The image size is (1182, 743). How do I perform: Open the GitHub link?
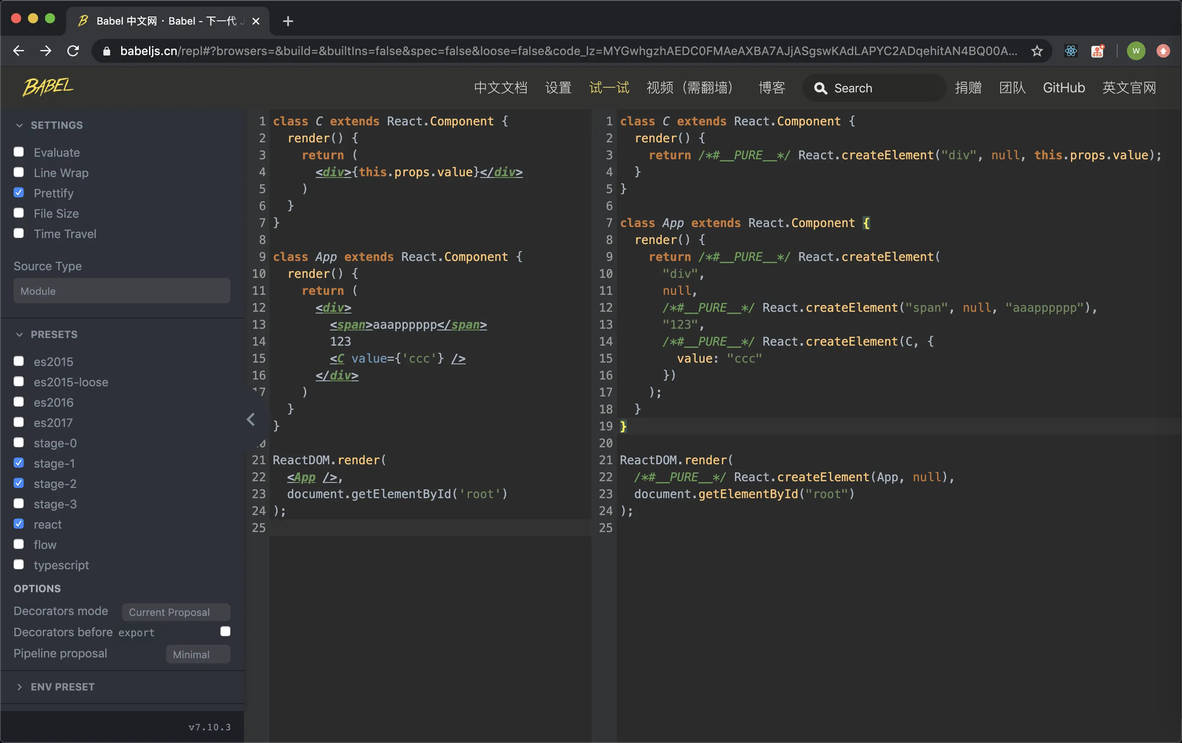[x=1063, y=88]
